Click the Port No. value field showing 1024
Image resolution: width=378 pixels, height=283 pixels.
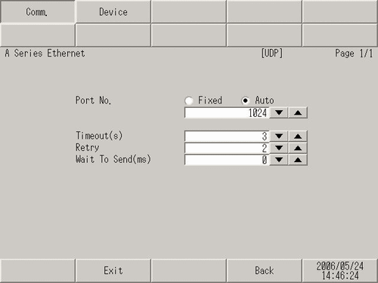click(x=227, y=112)
